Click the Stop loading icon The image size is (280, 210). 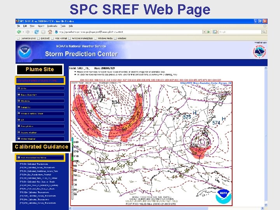click(43, 32)
